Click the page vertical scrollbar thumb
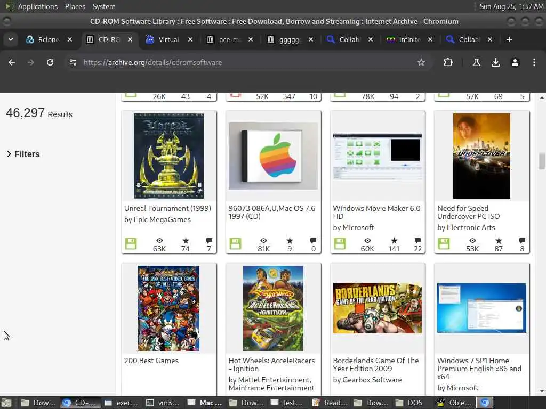The image size is (546, 409). (542, 161)
